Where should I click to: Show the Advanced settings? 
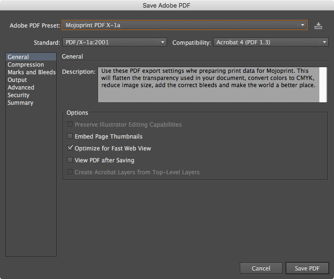(x=21, y=88)
